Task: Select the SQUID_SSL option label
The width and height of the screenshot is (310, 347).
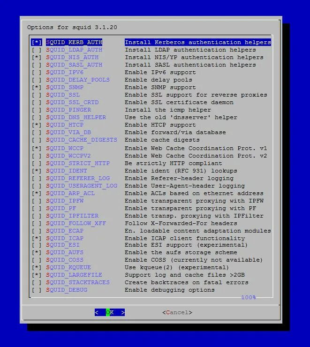Action: 63,95
